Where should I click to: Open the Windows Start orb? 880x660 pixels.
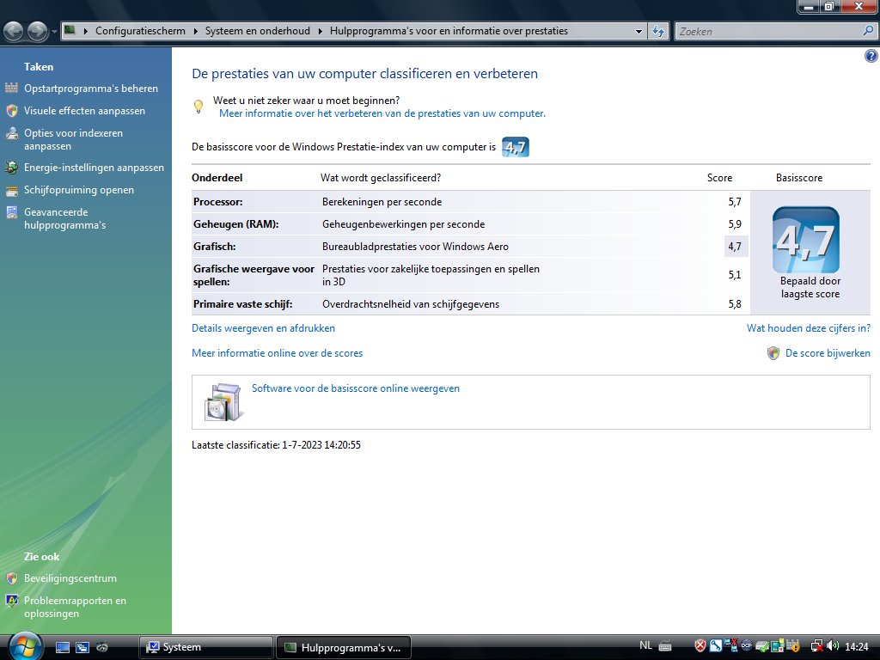point(24,646)
